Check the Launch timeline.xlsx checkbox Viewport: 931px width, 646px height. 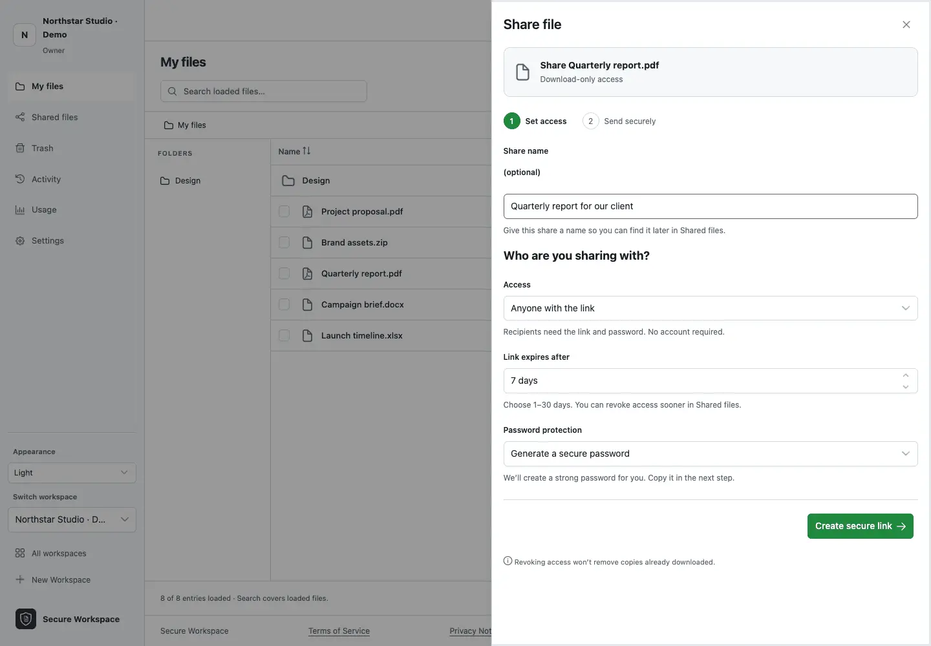(284, 335)
